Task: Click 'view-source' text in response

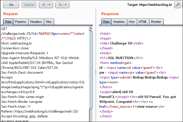Action: [x=147, y=106]
